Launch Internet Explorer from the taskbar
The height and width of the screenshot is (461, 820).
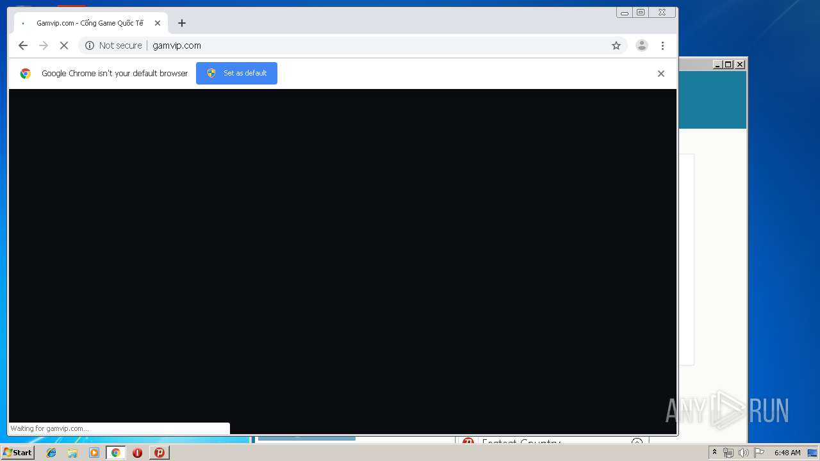(51, 453)
